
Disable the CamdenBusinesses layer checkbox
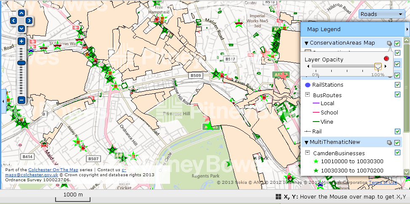pyautogui.click(x=397, y=153)
